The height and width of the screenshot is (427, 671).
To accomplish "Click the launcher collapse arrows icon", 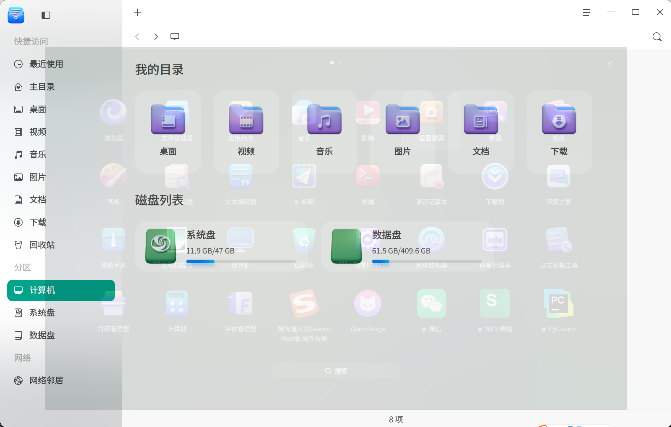I will click(x=610, y=63).
